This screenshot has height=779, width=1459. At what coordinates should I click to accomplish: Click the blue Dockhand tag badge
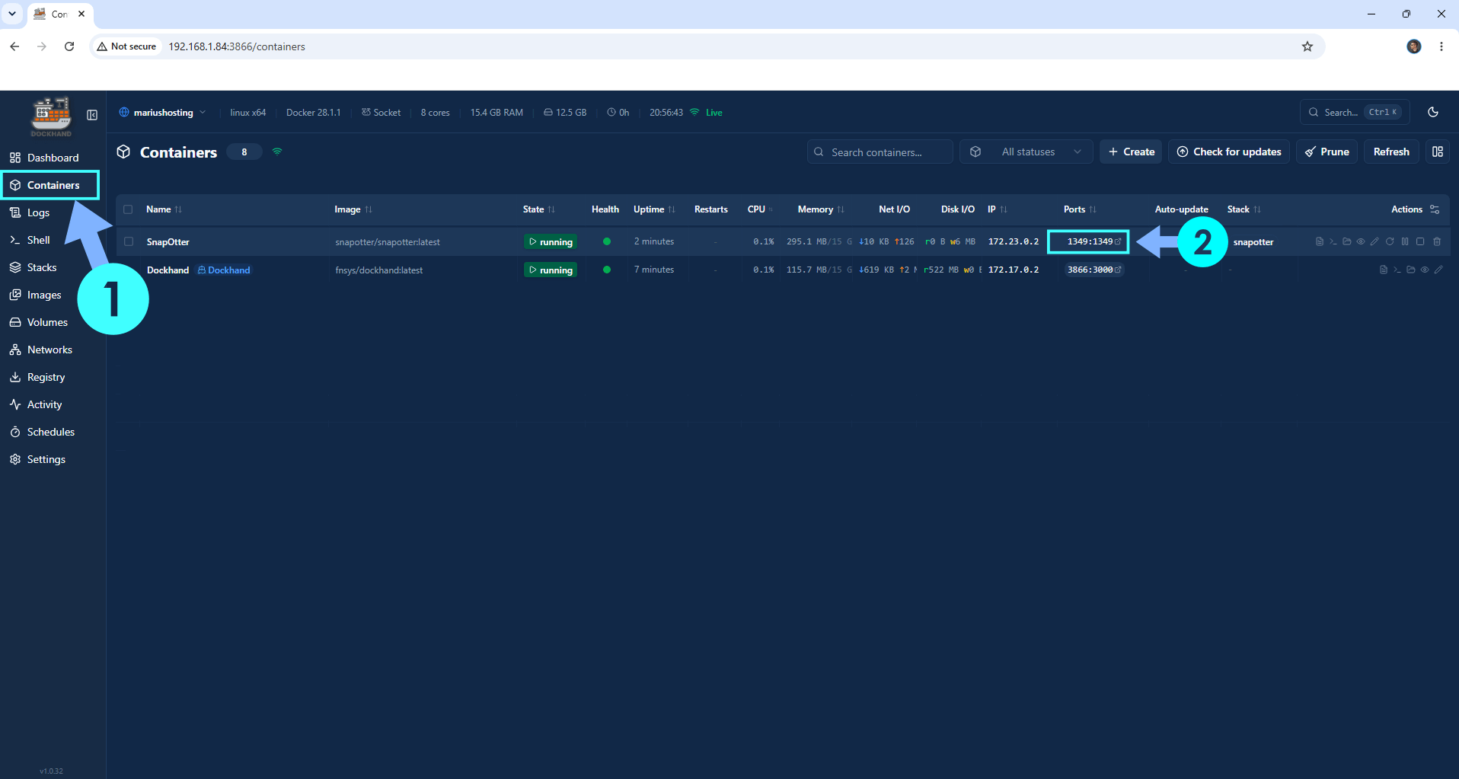point(224,270)
